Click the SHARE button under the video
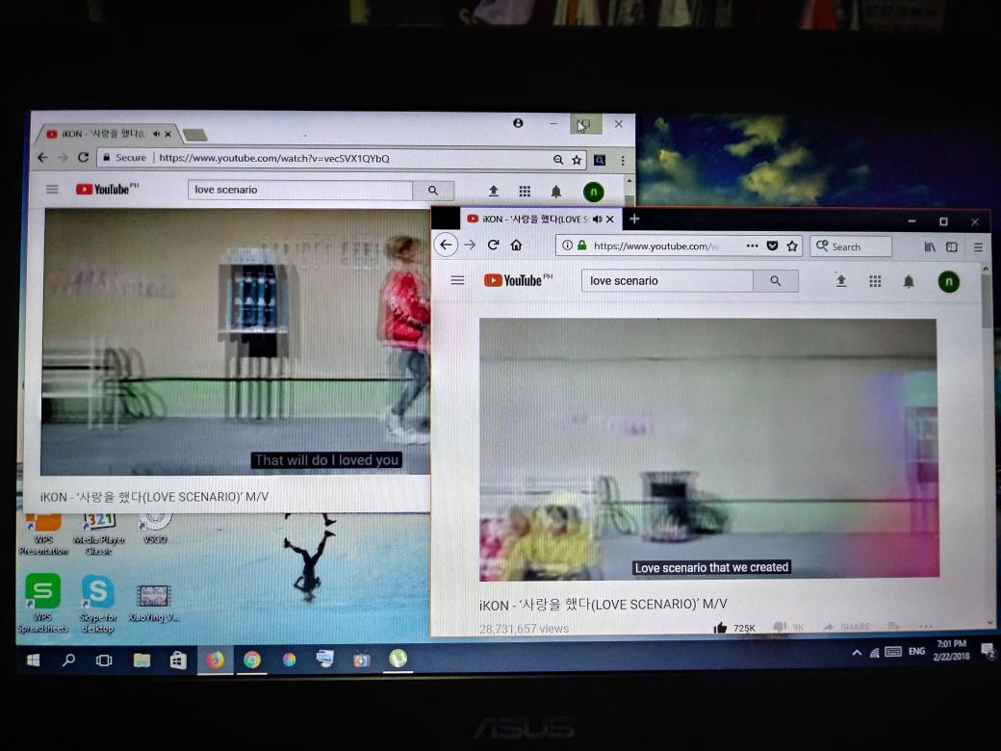 click(x=846, y=627)
